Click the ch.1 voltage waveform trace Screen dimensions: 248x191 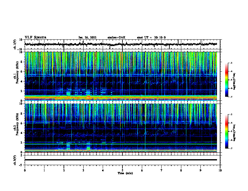(121, 44)
